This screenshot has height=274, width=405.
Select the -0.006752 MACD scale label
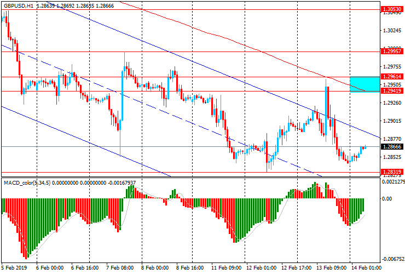[x=393, y=259]
